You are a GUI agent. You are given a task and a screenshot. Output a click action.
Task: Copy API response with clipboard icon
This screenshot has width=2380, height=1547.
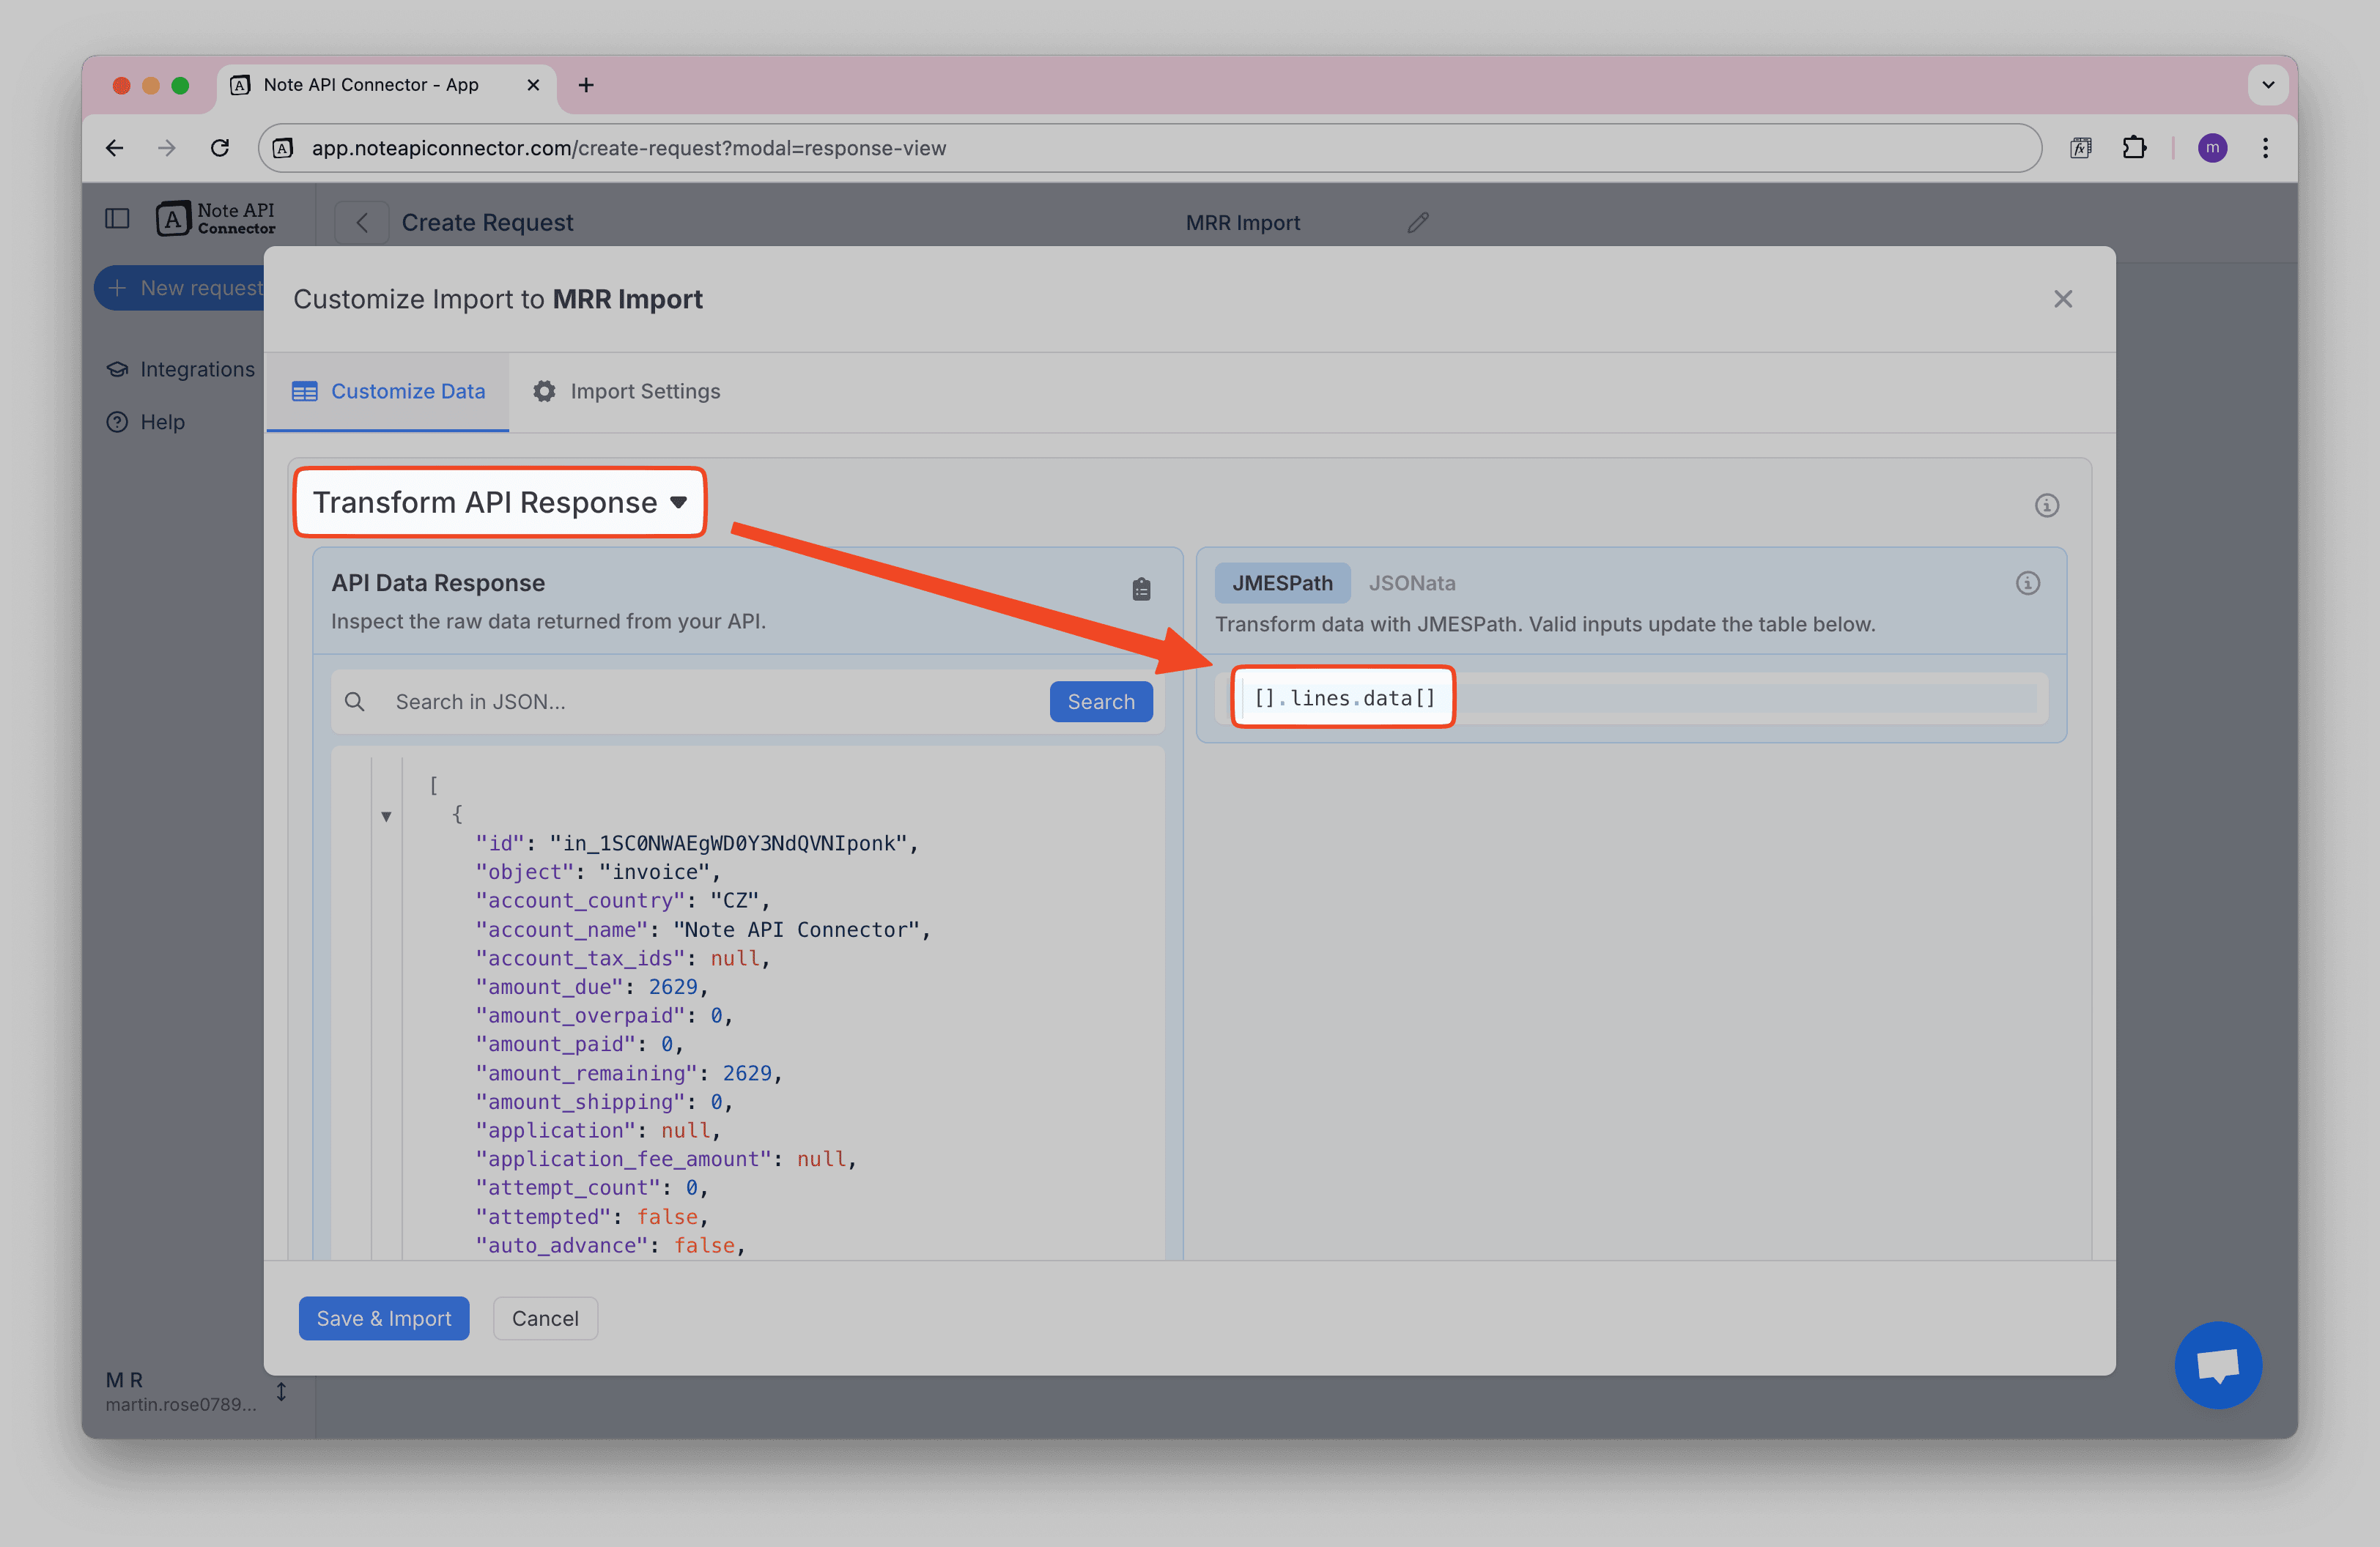[1141, 590]
